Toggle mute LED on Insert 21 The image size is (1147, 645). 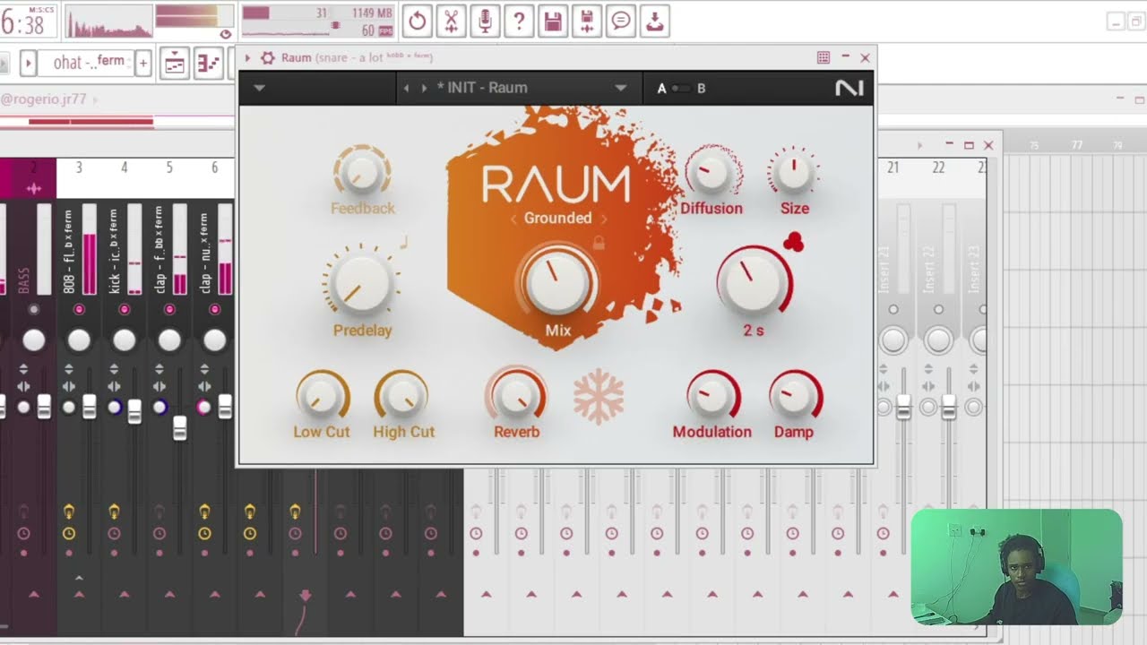[893, 309]
